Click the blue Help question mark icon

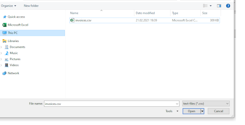click(x=228, y=6)
